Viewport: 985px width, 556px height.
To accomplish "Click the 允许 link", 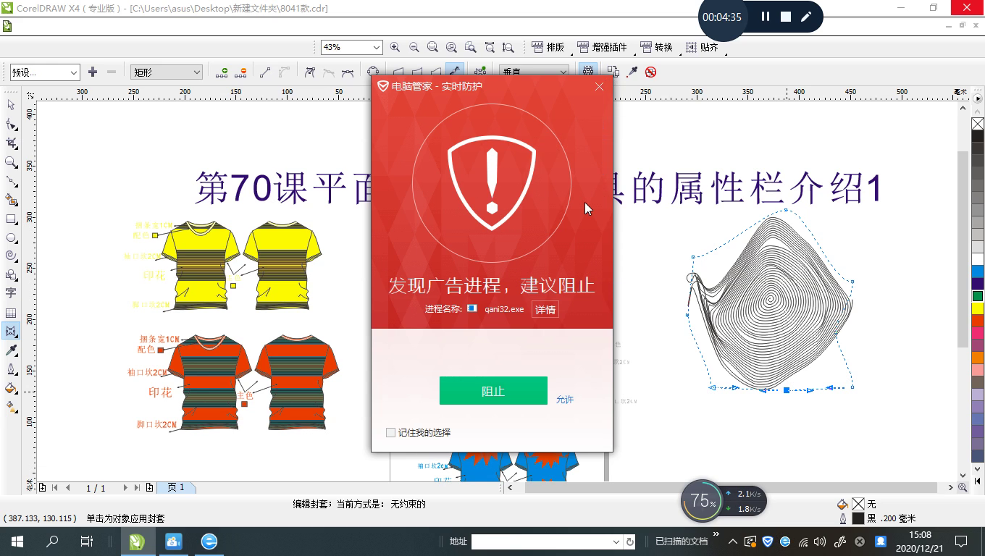I will click(565, 400).
